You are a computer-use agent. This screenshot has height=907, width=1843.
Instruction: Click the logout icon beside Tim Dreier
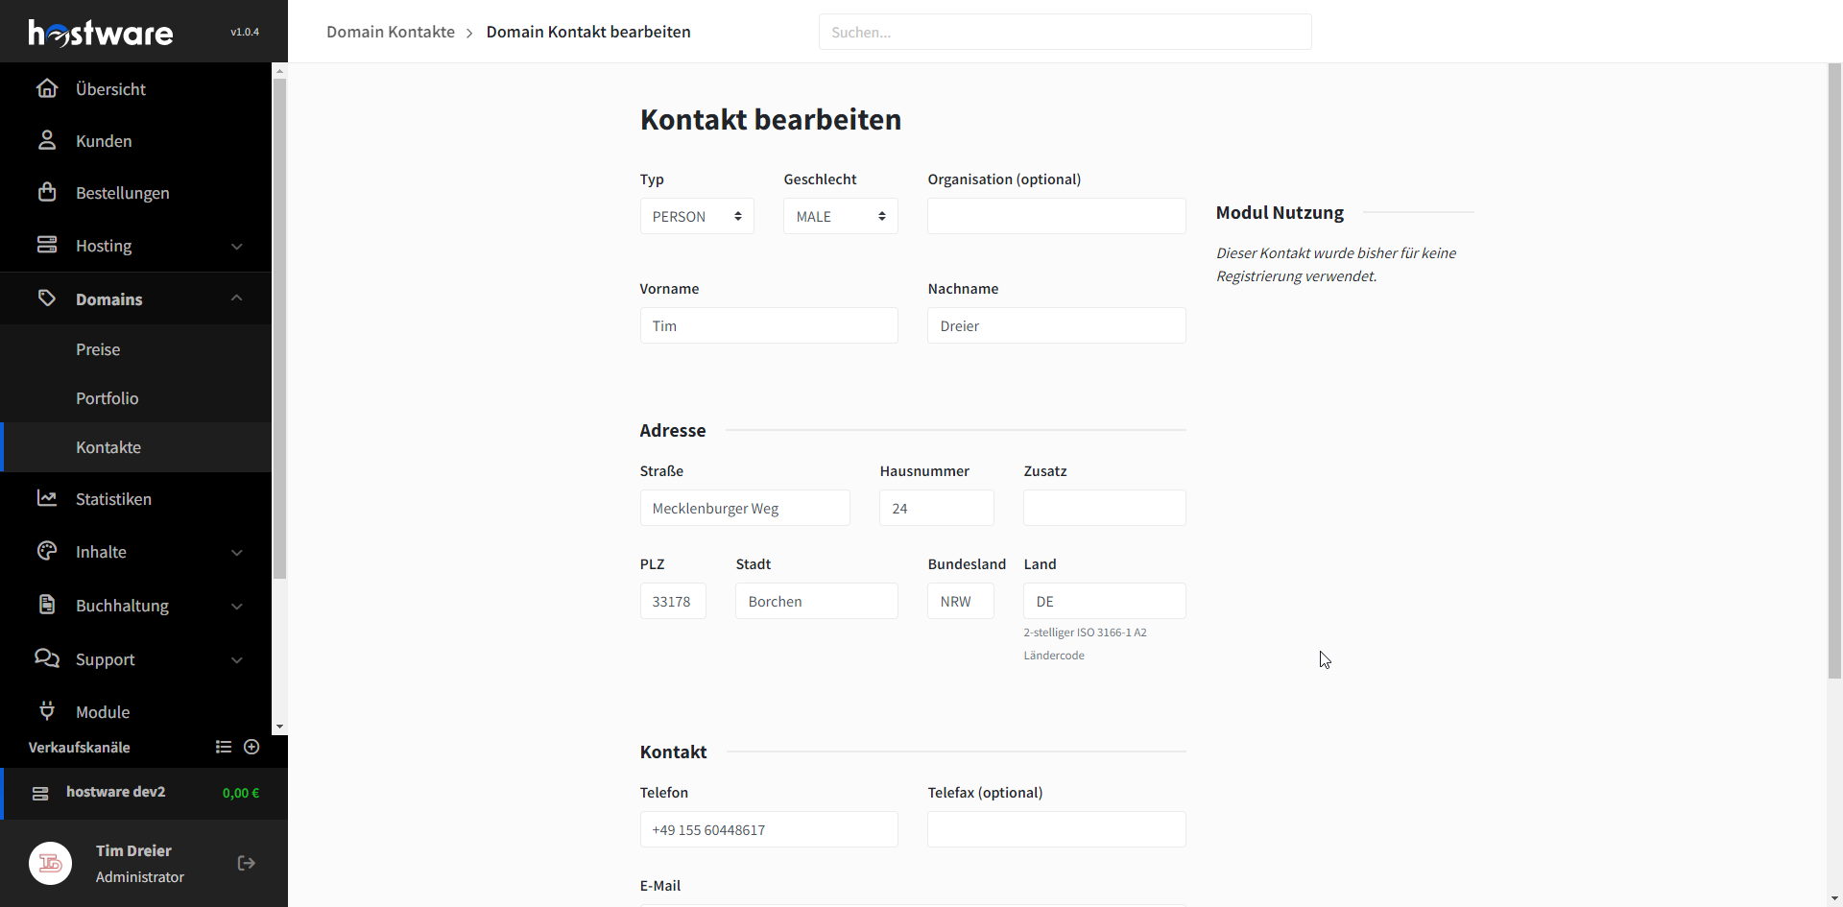click(x=246, y=864)
